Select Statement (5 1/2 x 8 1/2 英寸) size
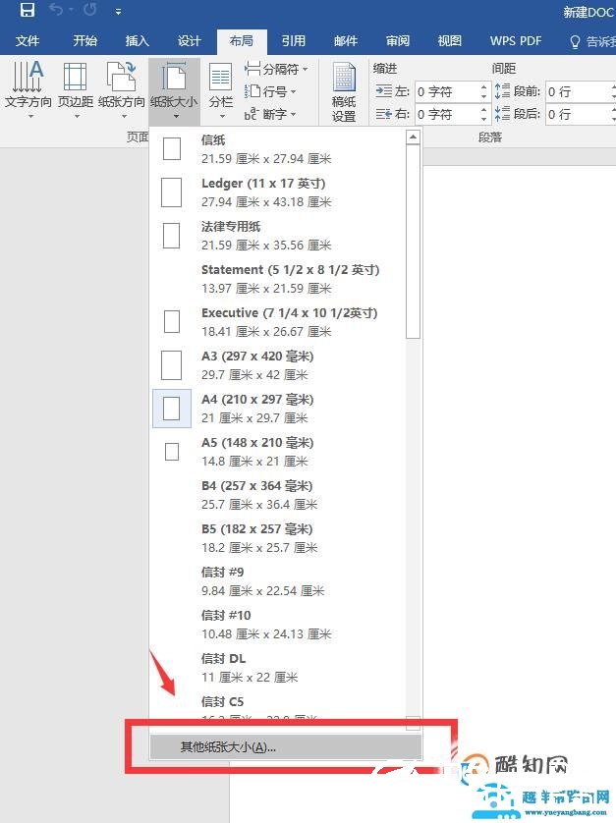This screenshot has width=616, height=823. 277,279
